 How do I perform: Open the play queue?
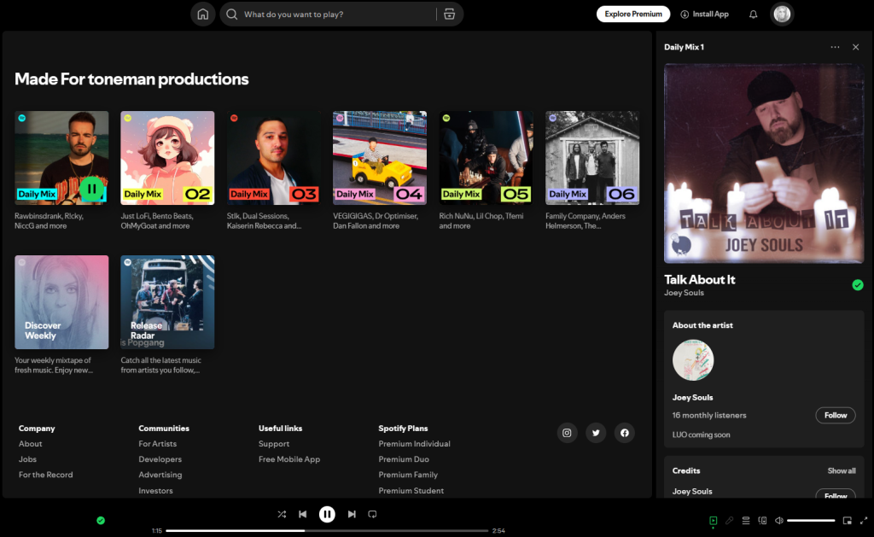point(746,520)
